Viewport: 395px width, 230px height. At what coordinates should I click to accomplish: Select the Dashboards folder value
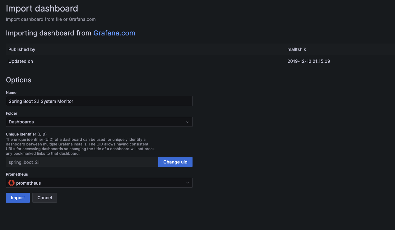point(21,122)
